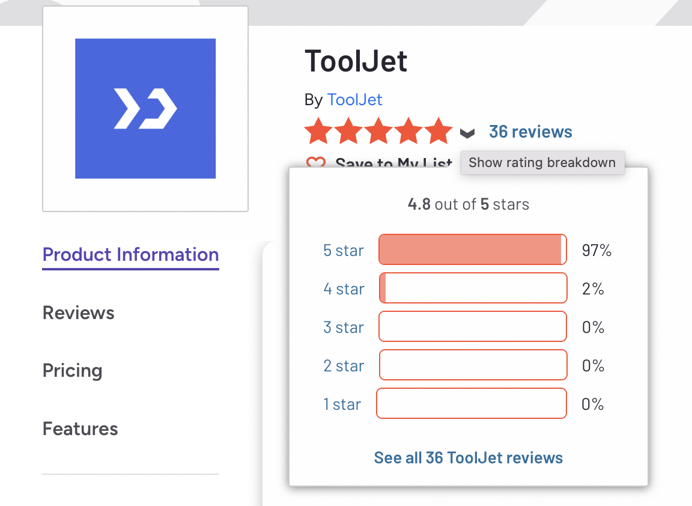
Task: Switch to the Reviews section
Action: pyautogui.click(x=78, y=312)
